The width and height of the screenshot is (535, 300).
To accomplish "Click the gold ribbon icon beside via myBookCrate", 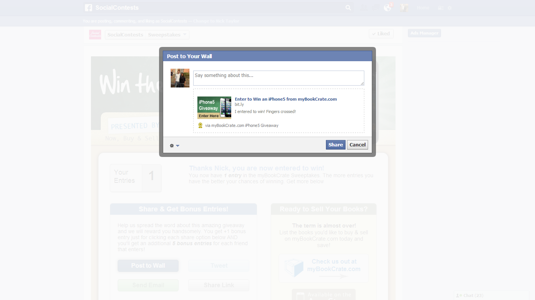I will click(x=200, y=125).
